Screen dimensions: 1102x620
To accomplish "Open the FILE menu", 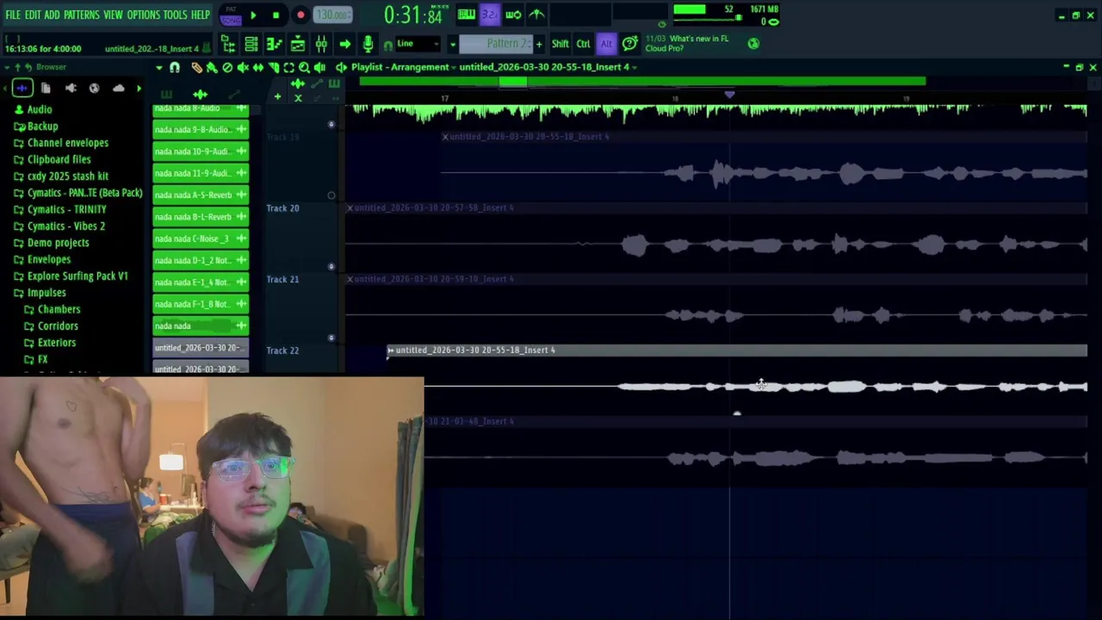I will (13, 15).
